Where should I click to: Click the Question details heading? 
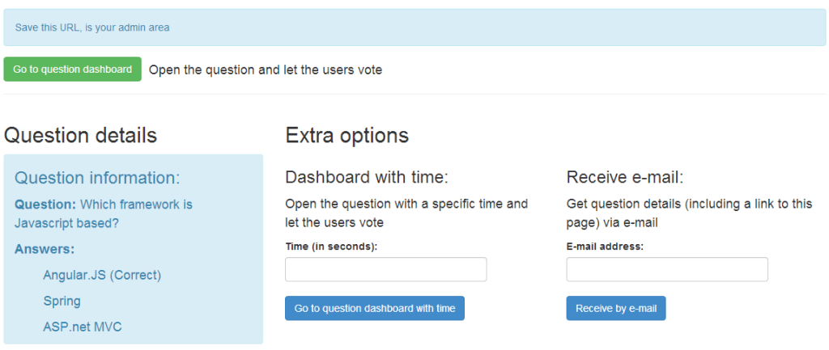(x=80, y=135)
